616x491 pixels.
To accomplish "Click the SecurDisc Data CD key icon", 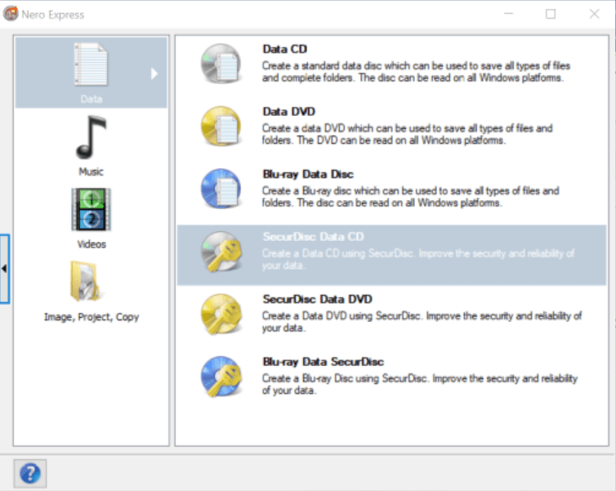I will tap(221, 252).
